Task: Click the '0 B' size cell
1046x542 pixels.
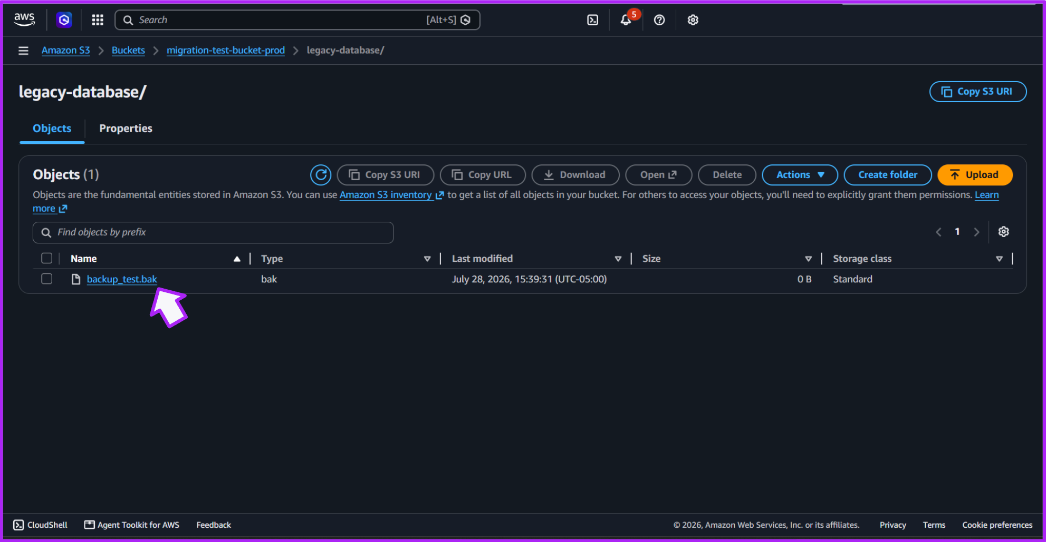Action: tap(804, 279)
